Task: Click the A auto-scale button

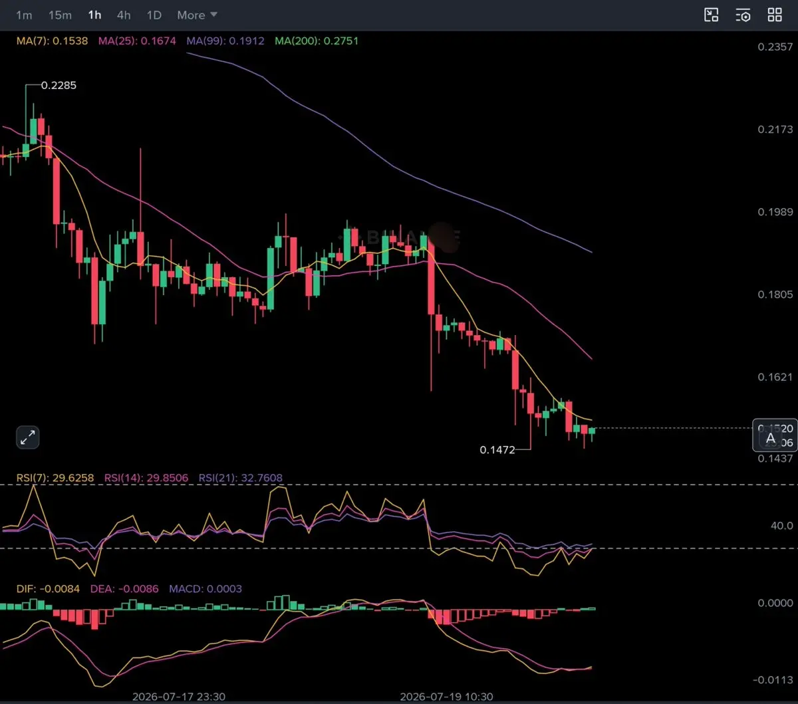Action: pos(771,439)
